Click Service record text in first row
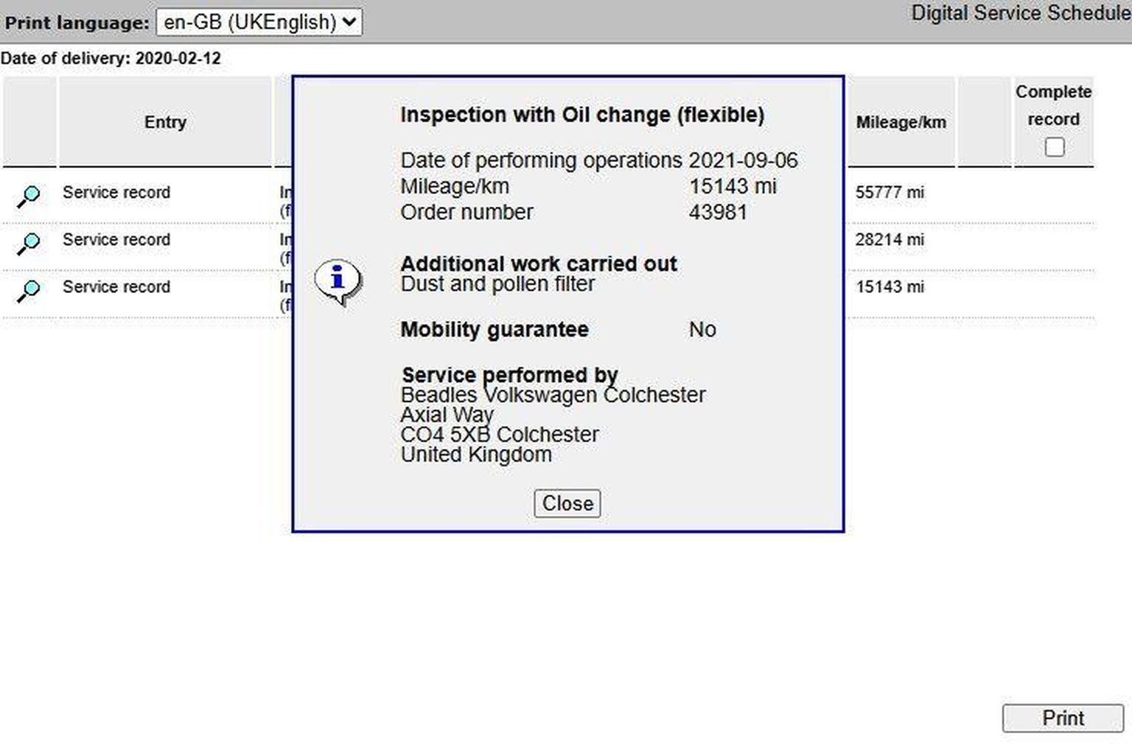The image size is (1132, 745). (x=116, y=192)
